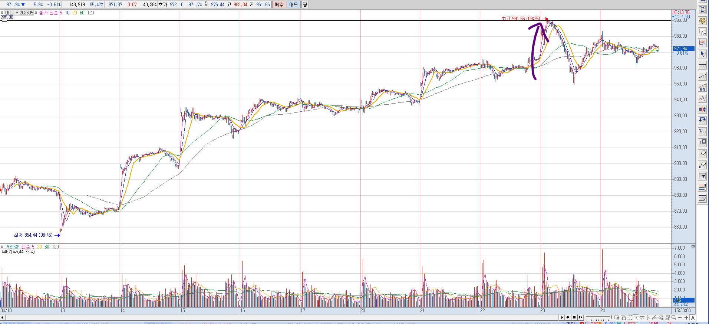709x324 pixels.
Task: Select the text annotation T tool
Action: pos(702,131)
